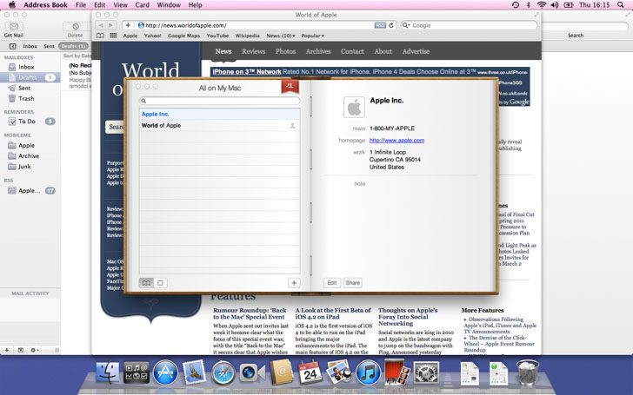
Task: Hide the mailbox list via Mail's sidebar toggle icon
Action: [x=12, y=46]
